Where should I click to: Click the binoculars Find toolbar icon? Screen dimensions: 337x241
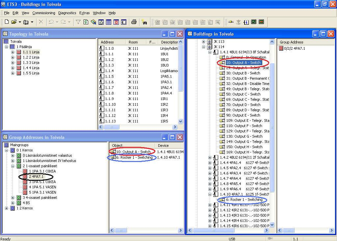[144, 22]
